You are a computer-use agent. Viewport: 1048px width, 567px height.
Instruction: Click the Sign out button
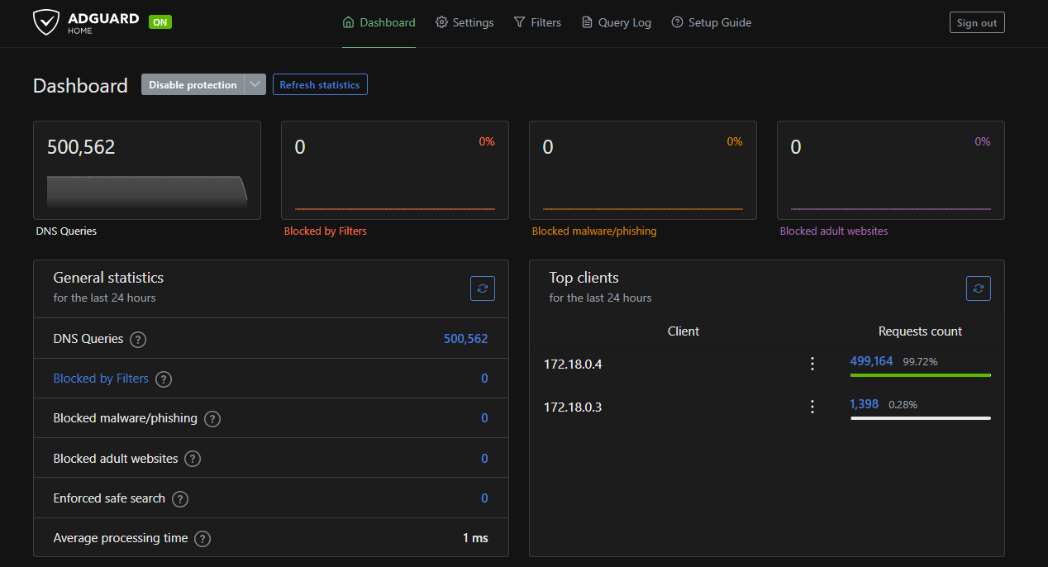point(977,22)
